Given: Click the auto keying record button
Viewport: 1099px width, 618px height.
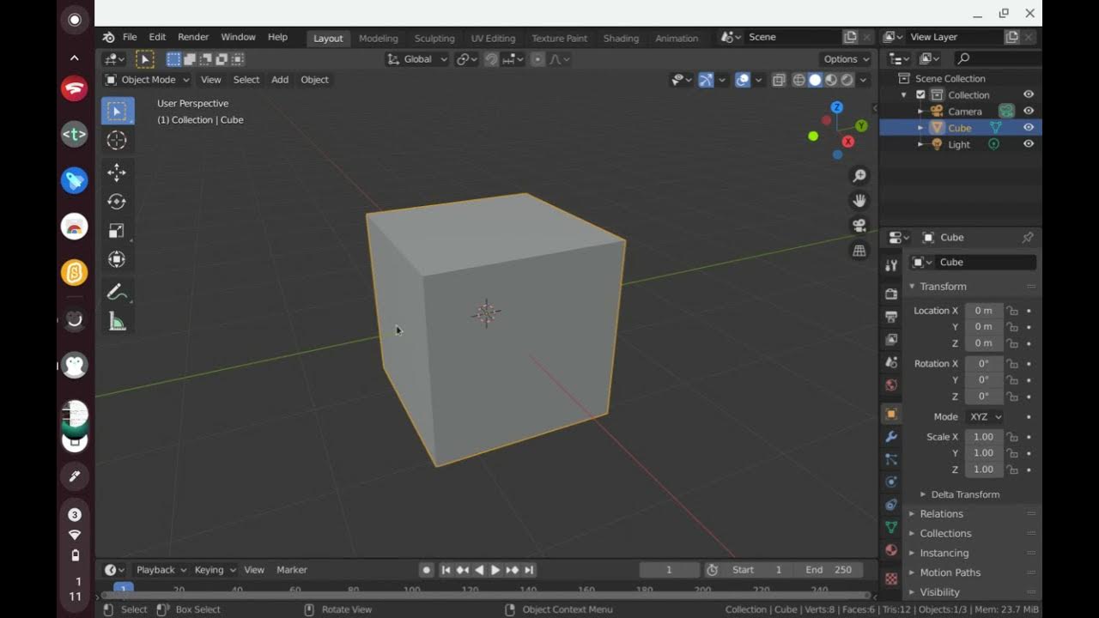Looking at the screenshot, I should [426, 570].
